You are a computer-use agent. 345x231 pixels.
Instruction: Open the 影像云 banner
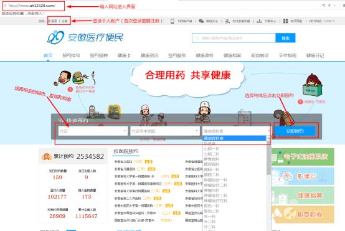click(303, 176)
